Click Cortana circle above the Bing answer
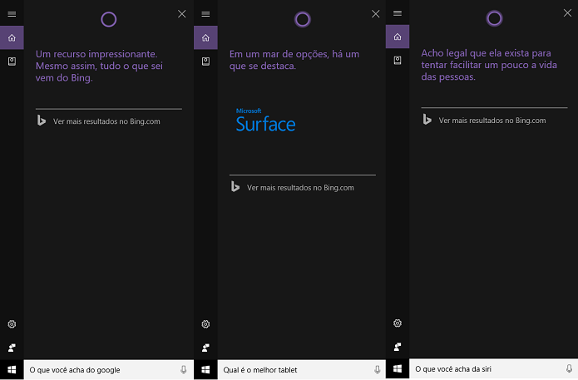578x380 pixels. (x=109, y=19)
